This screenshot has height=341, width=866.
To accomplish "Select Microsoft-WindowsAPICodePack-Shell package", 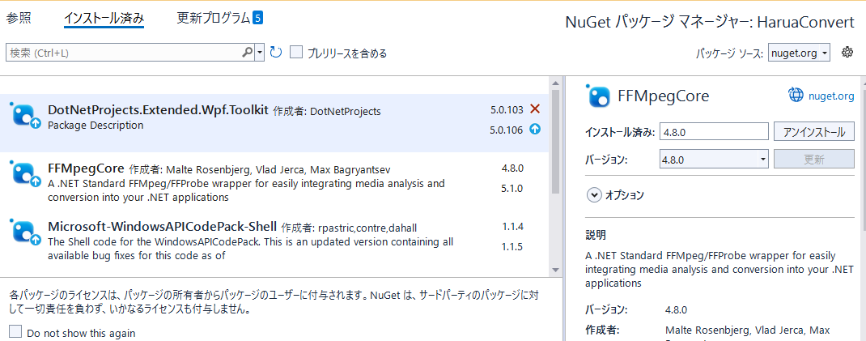I will pos(274,241).
